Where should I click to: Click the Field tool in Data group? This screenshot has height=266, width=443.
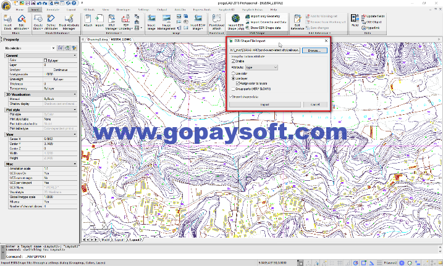(355, 20)
